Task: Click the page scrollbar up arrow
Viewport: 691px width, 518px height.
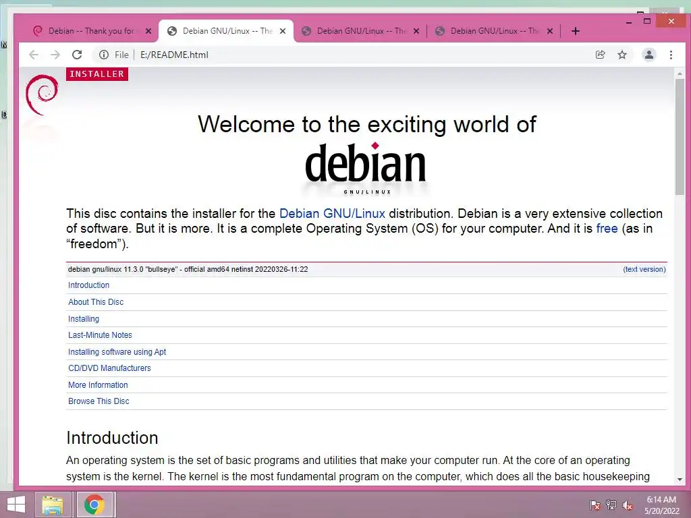Action: (680, 74)
